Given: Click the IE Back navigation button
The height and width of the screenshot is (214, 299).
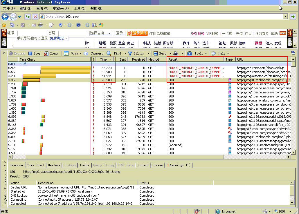Looking at the screenshot, I should [5, 17].
